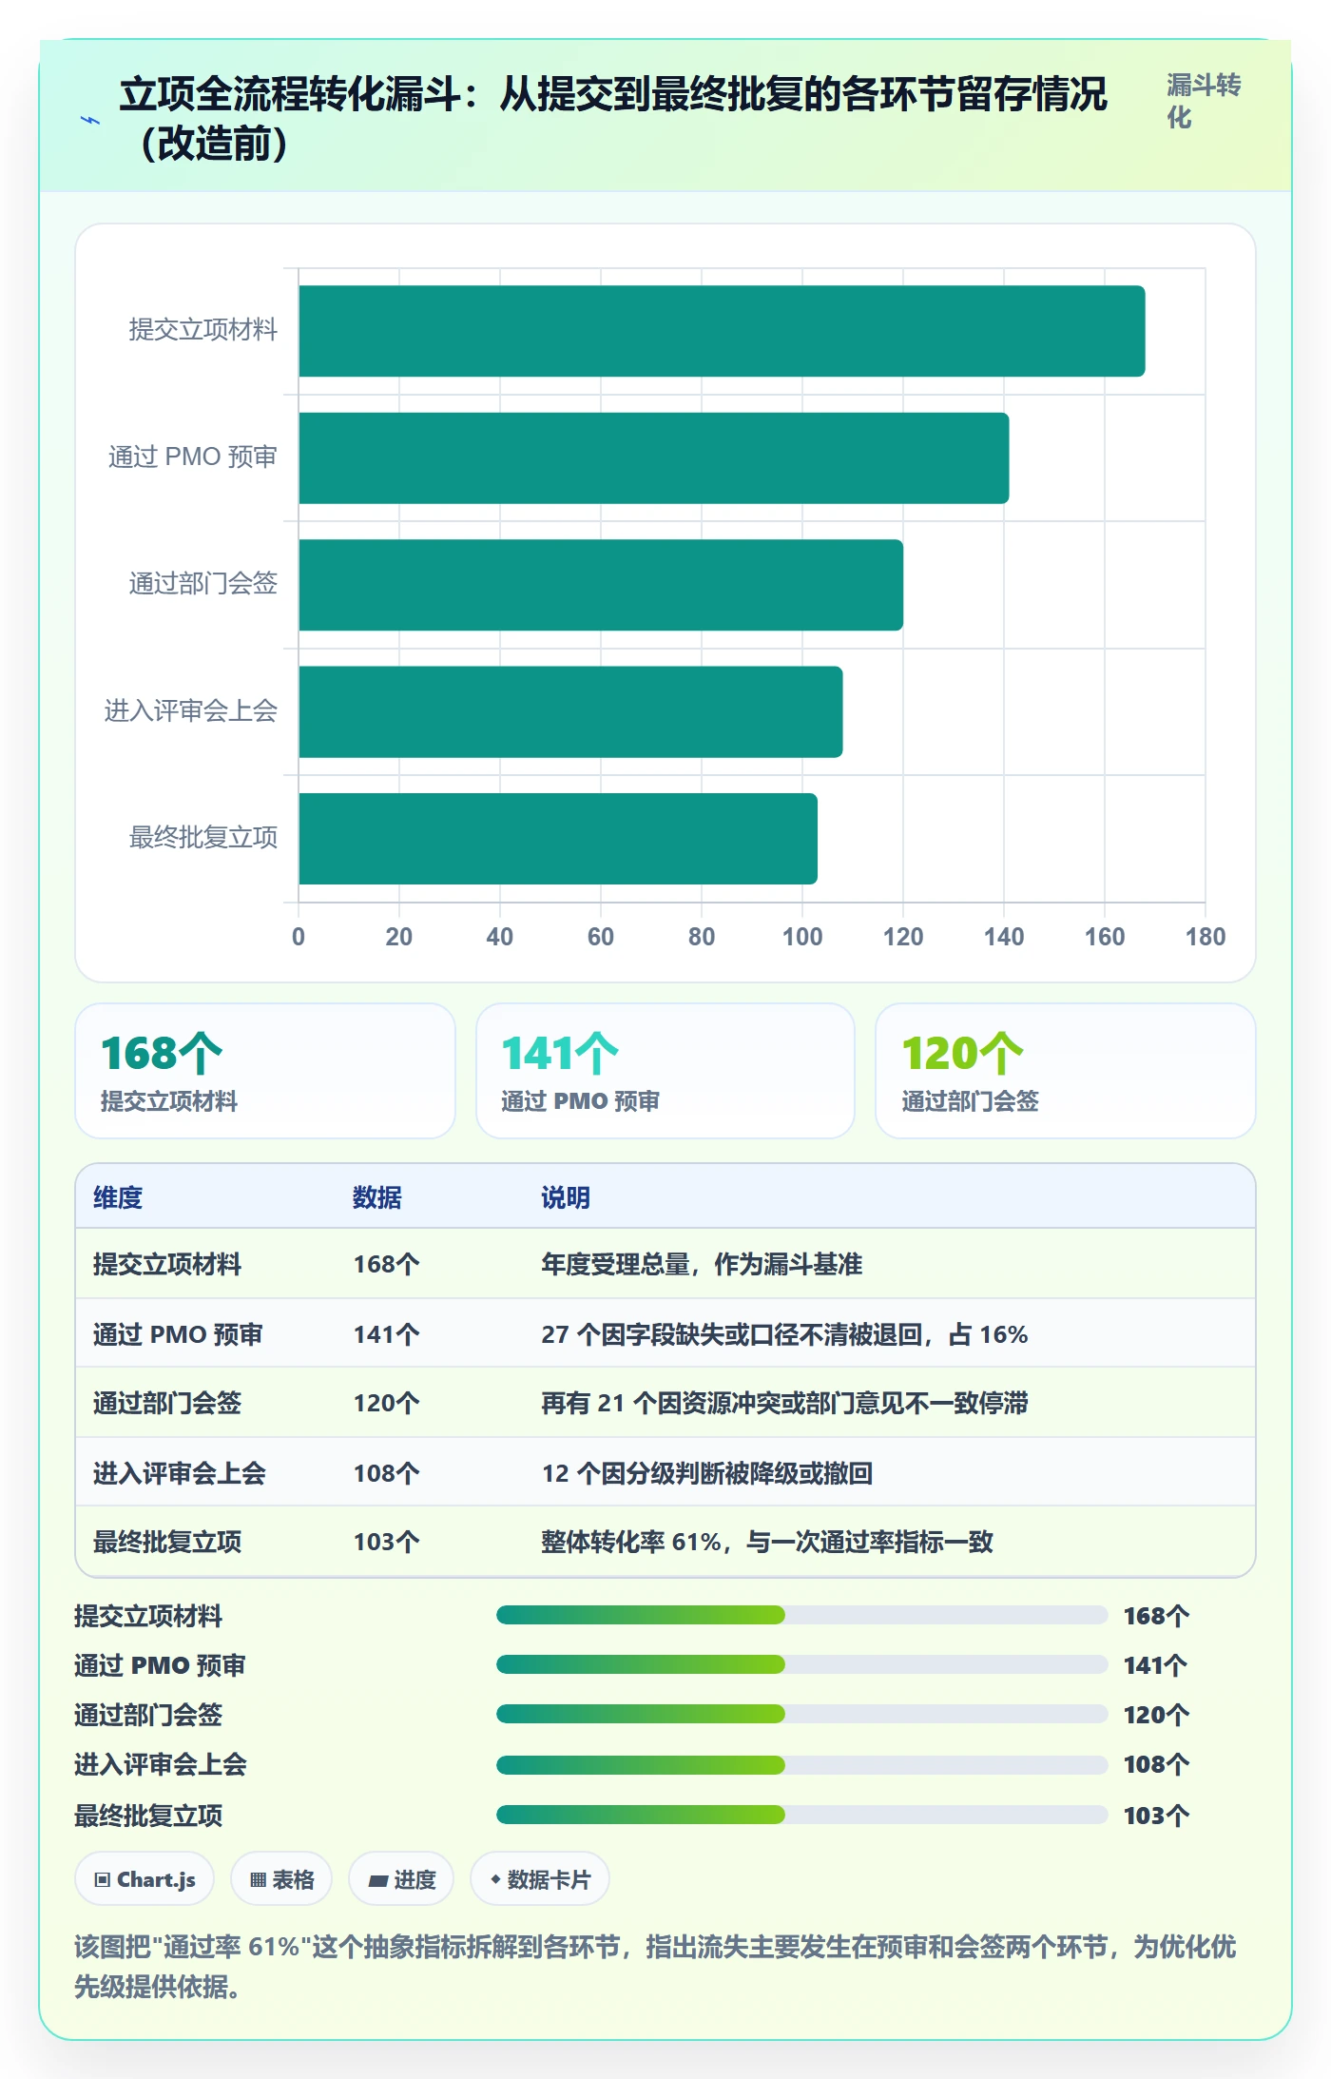Open the 168个 stat card
Image resolution: width=1331 pixels, height=2079 pixels.
coord(265,1071)
